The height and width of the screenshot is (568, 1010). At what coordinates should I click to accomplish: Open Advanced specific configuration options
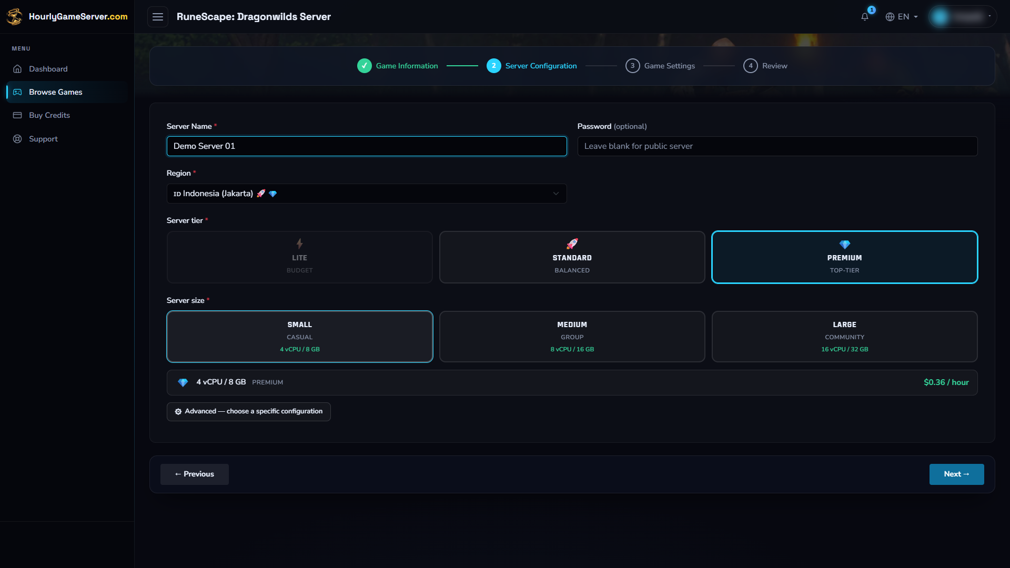tap(249, 412)
